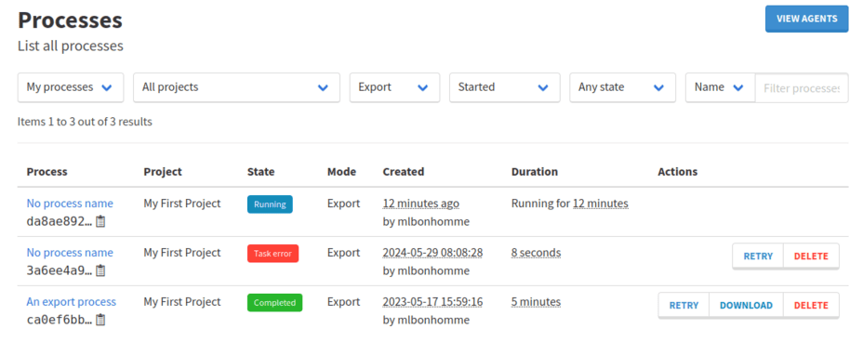
Task: Click process ID text 3a6ee4a9
Action: [x=60, y=270]
